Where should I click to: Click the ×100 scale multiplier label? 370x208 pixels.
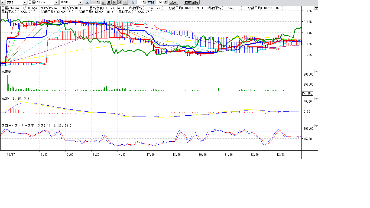tap(307, 93)
